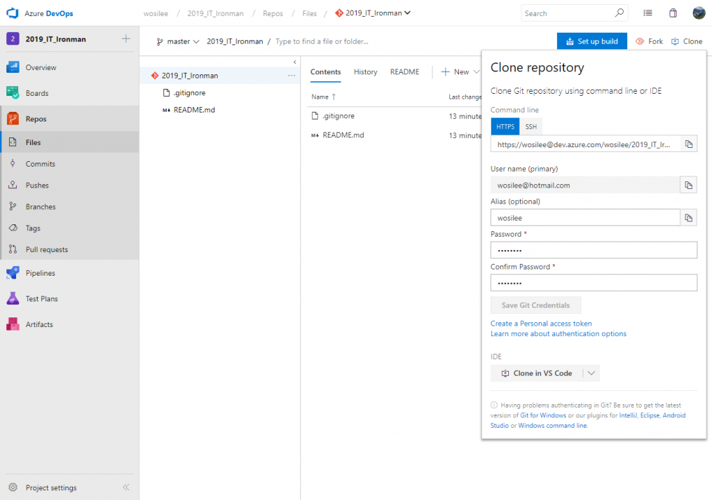Click the 2019_IT_Ironman project avatar tile
Viewport: 712px width, 500px height.
click(x=13, y=39)
